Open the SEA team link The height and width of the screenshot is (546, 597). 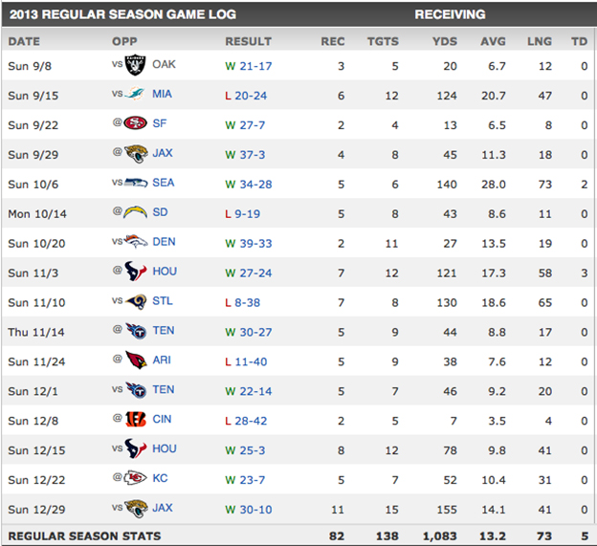coord(164,183)
